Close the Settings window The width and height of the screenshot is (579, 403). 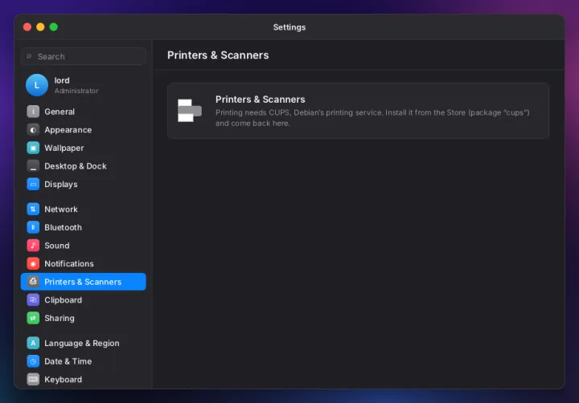click(x=27, y=27)
